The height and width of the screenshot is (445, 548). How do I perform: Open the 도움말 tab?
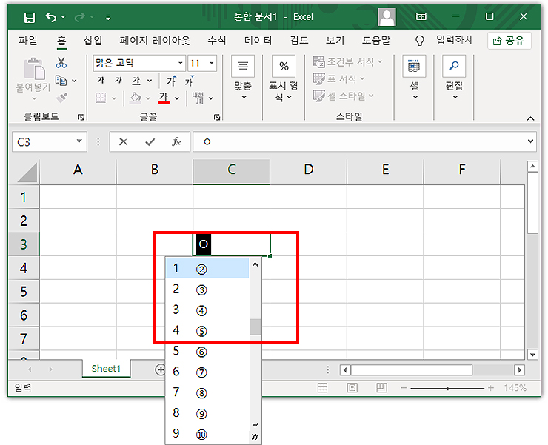coord(375,41)
